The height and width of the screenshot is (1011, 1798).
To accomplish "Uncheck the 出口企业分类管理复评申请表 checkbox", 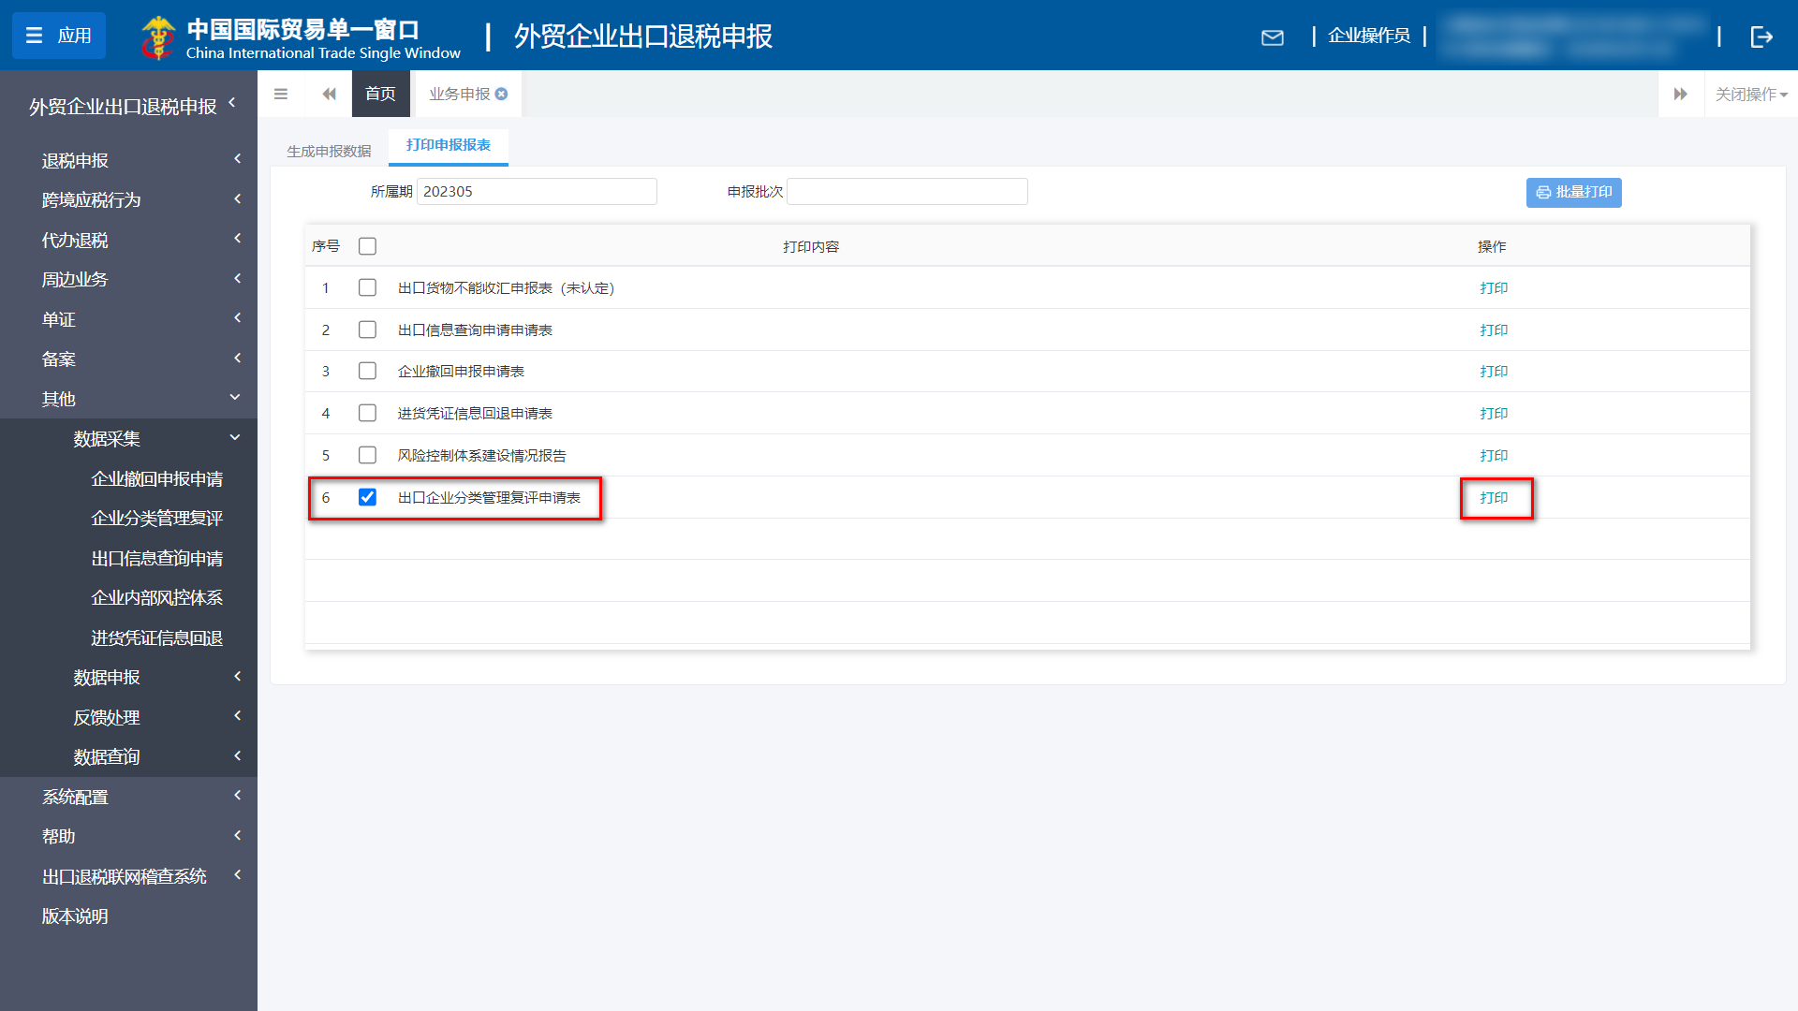I will (x=367, y=497).
